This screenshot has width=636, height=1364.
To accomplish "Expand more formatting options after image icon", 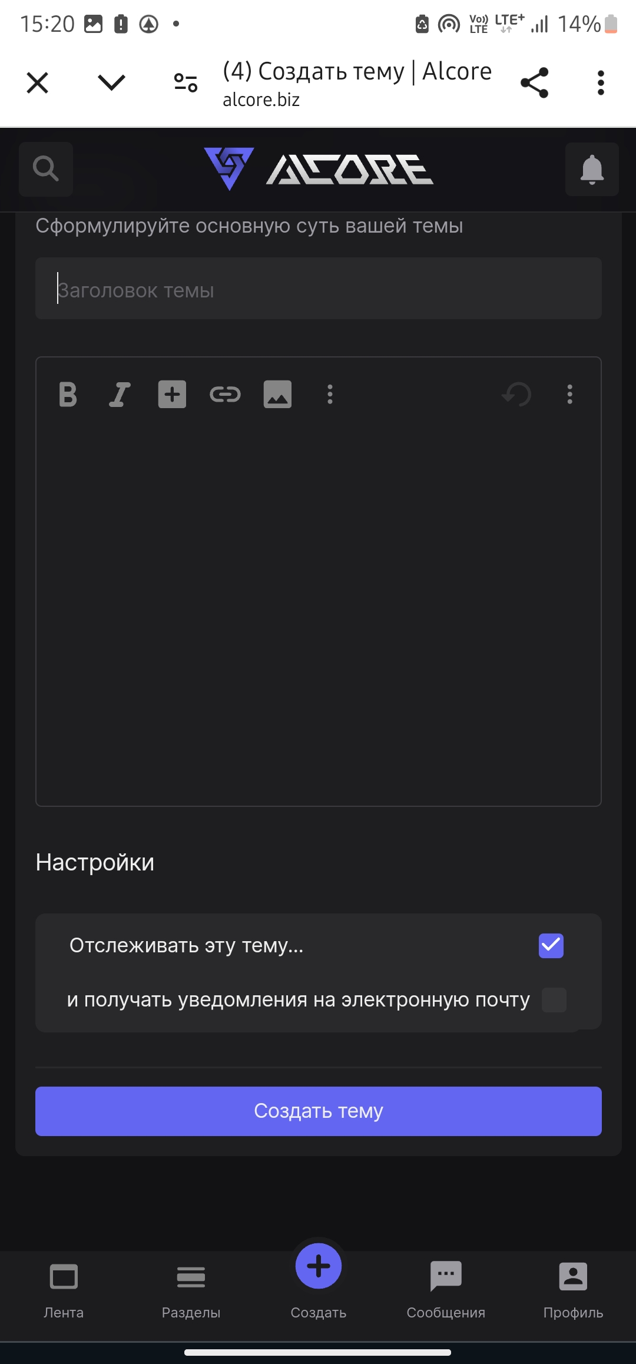I will 330,395.
